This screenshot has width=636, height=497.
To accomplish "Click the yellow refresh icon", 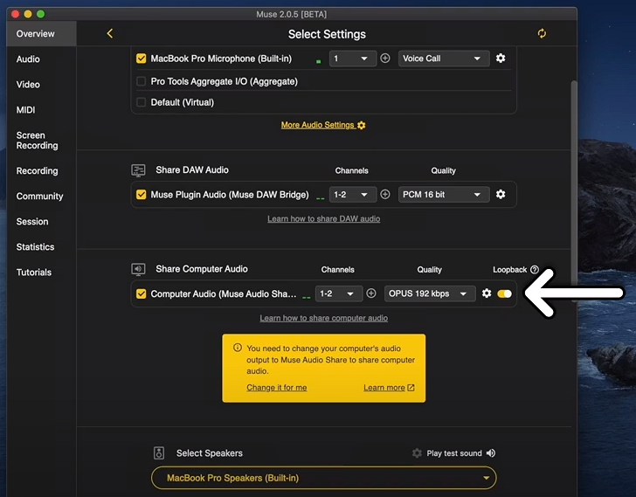I will coord(542,34).
